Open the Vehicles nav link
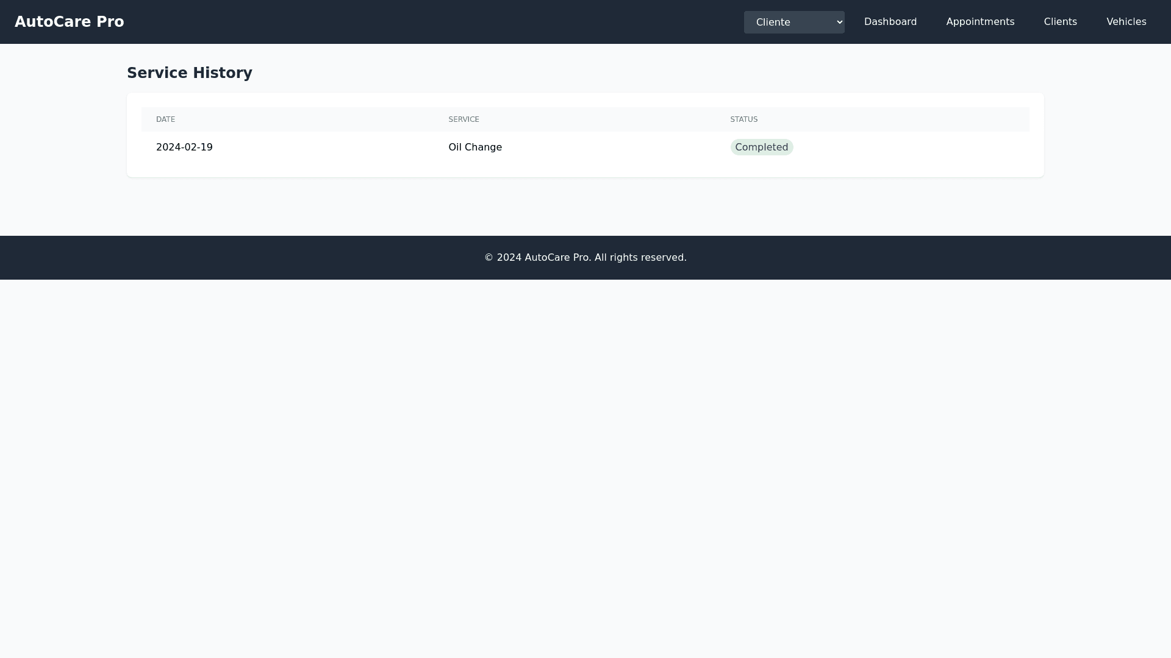 point(1126,22)
